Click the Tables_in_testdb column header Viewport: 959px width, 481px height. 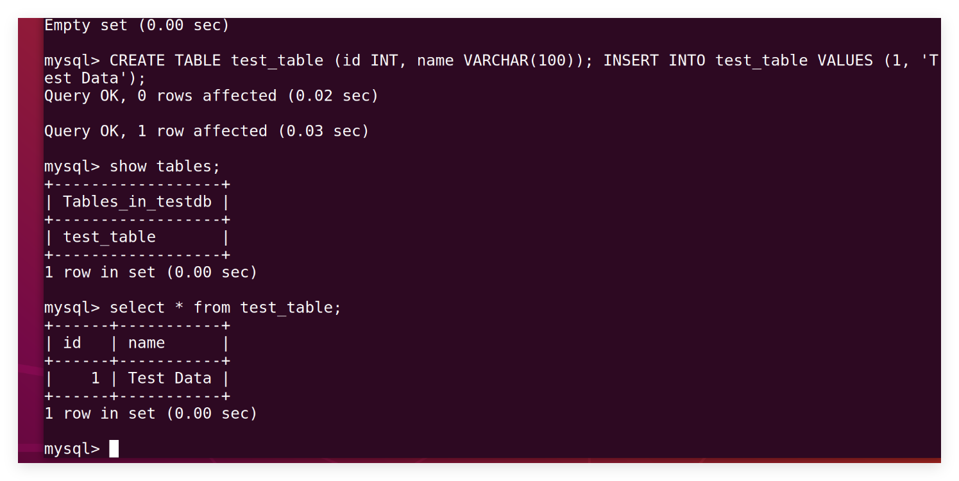(x=137, y=201)
